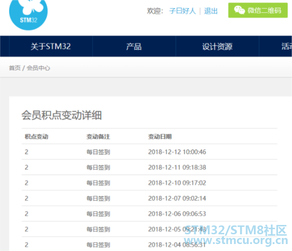Click the 会员积点变动详细 heading
This screenshot has width=292, height=251.
(x=61, y=115)
